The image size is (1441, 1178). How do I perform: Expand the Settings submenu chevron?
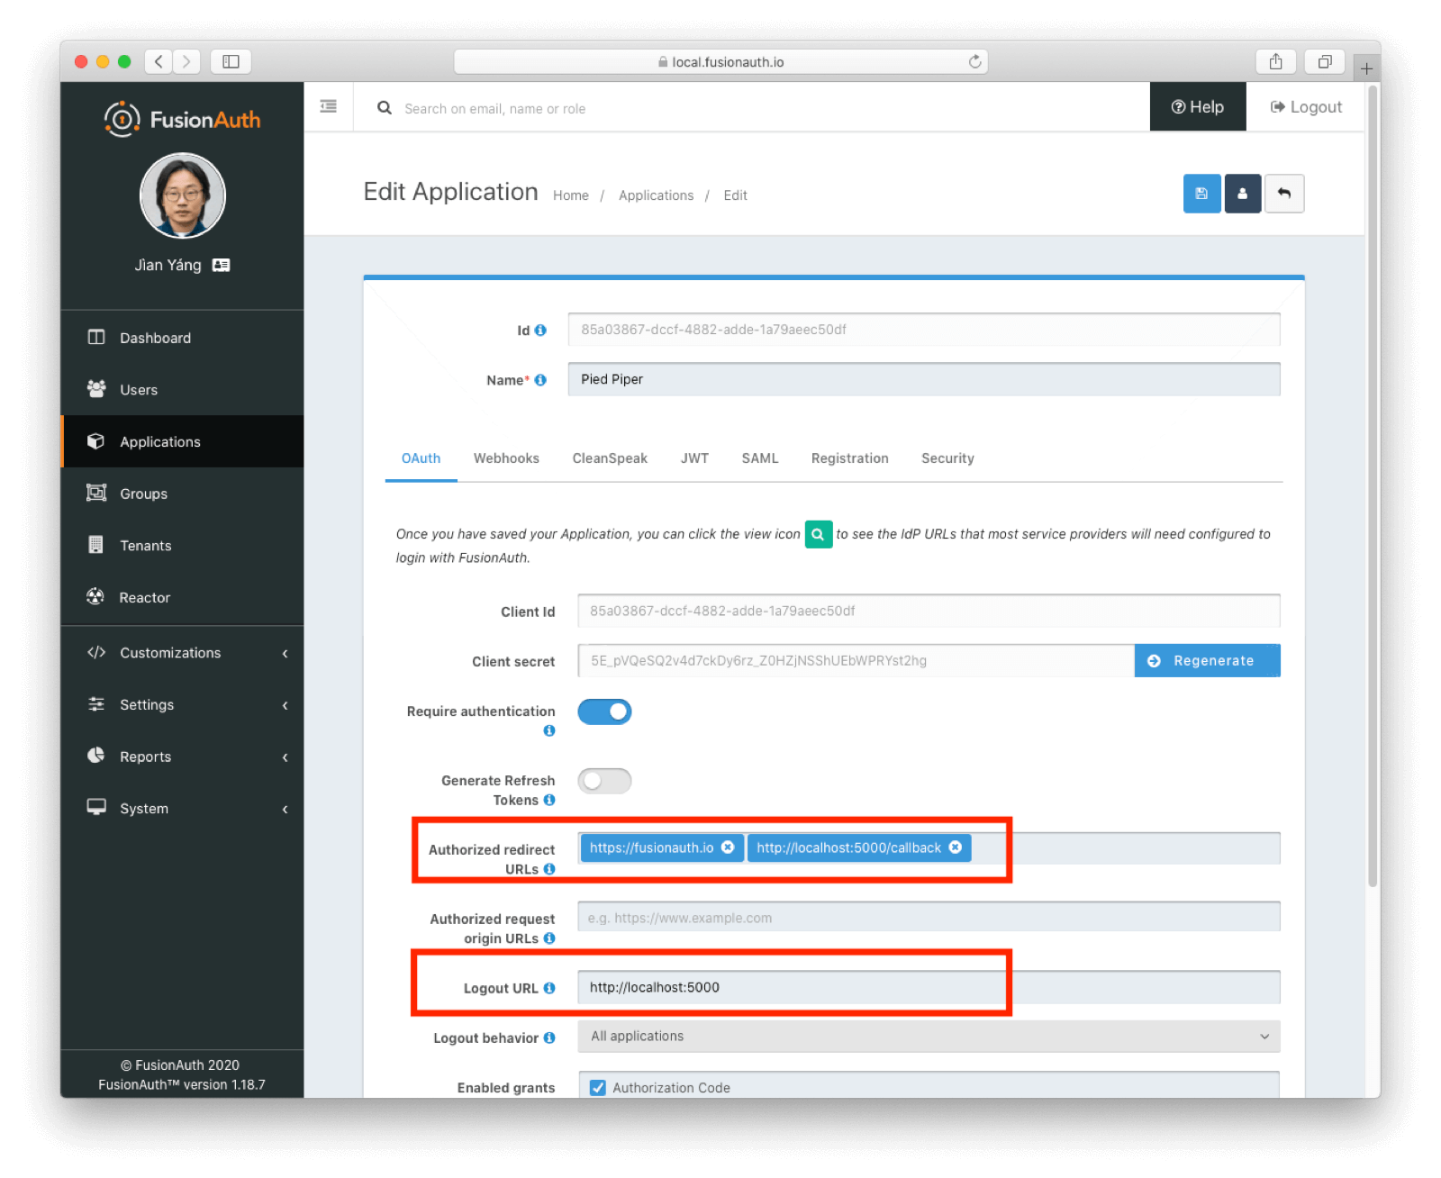pos(285,705)
